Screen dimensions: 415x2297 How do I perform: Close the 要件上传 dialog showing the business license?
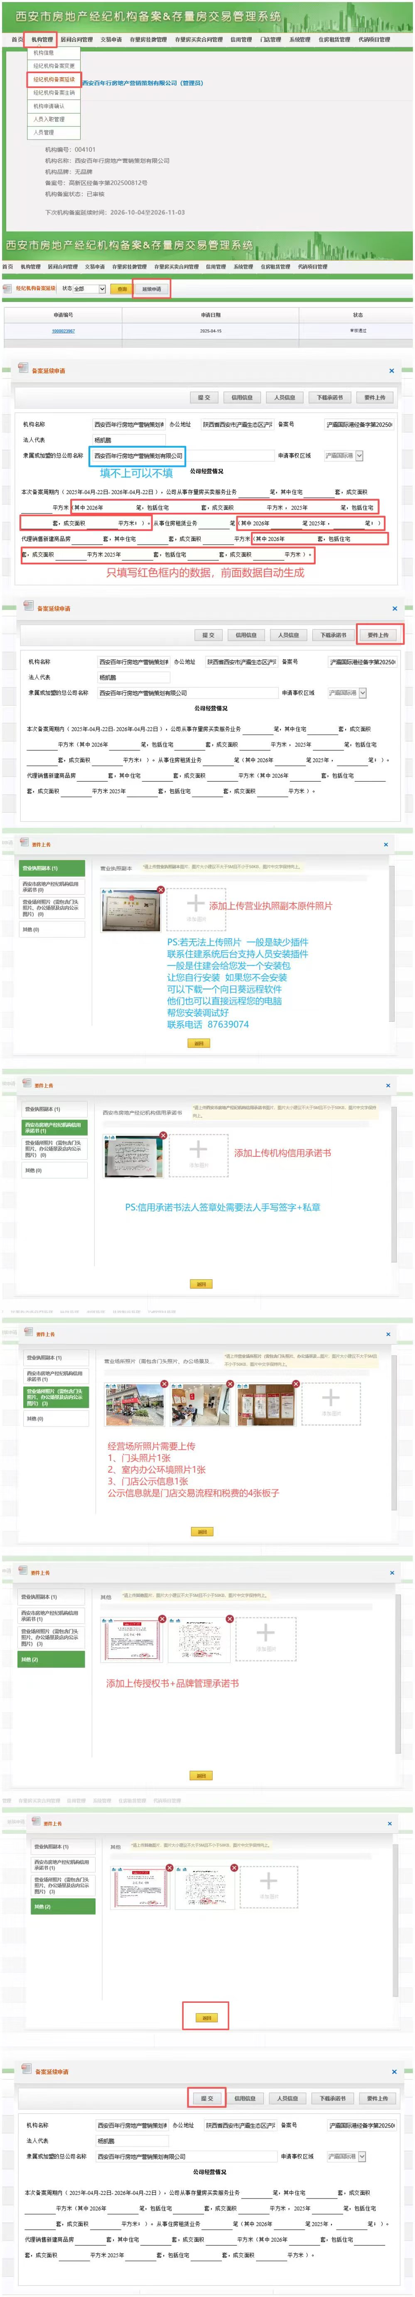point(386,844)
